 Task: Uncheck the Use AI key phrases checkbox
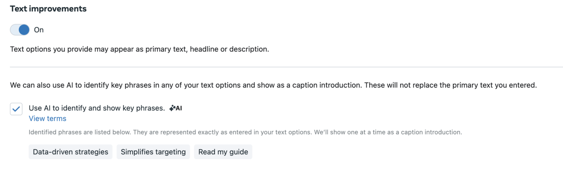[16, 109]
